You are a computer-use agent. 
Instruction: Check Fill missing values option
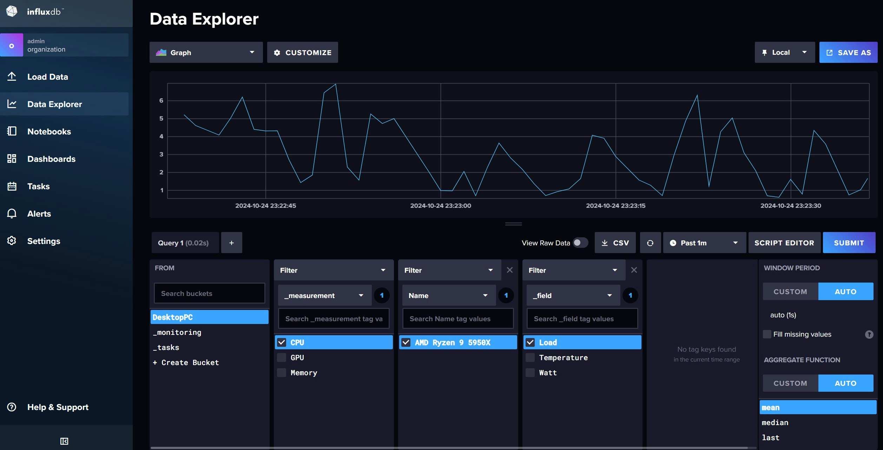[x=767, y=334]
